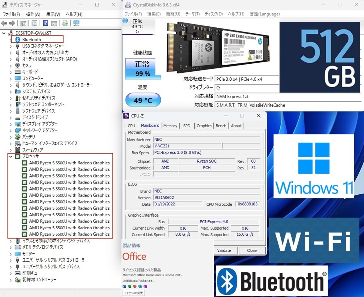The width and height of the screenshot is (364, 297).
Task: Switch to the Bench tab in CPU-Z
Action: click(x=221, y=126)
